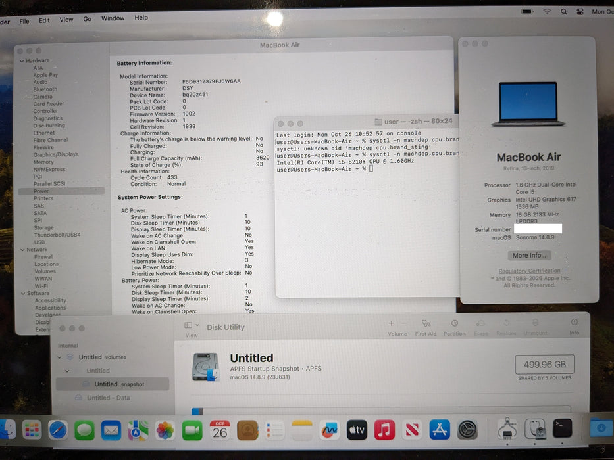Viewport: 614px width, 460px height.
Task: Collapse Hardware section in System Information
Action: point(22,61)
